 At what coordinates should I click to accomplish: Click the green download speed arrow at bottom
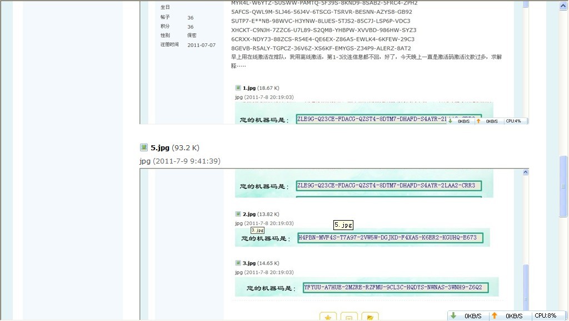tap(453, 315)
